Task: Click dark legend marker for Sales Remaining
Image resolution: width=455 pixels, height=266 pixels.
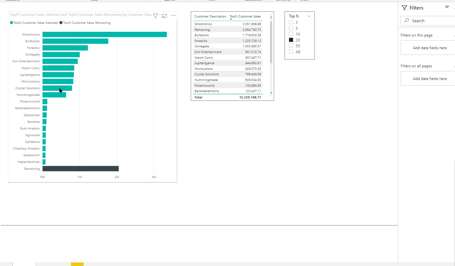Action: tap(61, 23)
